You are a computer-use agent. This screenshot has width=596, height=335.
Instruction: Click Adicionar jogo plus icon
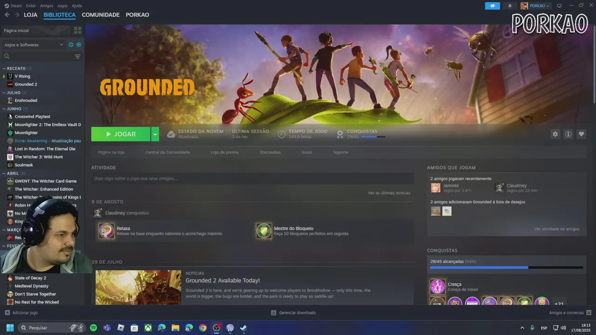[x=7, y=313]
